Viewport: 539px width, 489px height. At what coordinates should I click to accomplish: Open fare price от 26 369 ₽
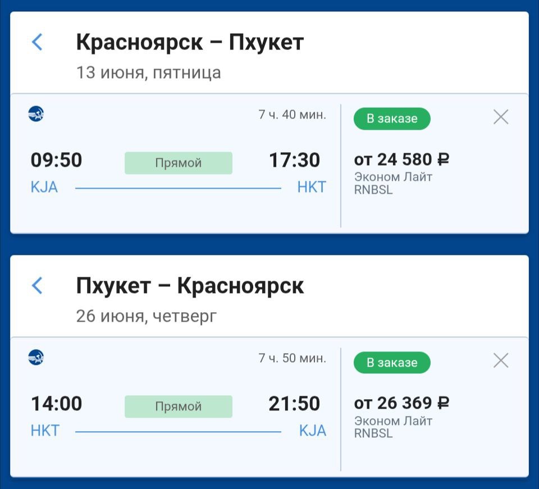coord(401,404)
